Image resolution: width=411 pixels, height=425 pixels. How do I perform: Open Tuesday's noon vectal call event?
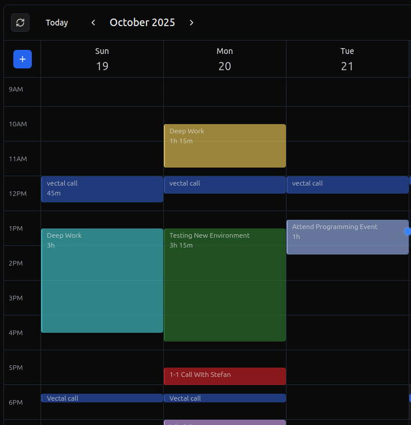click(347, 184)
